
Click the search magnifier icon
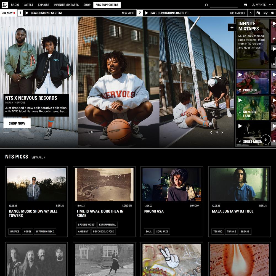pyautogui.click(x=206, y=5)
